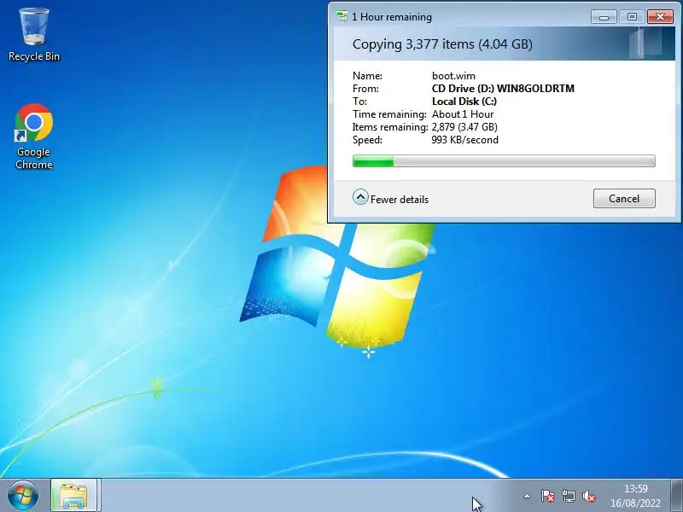
Task: Open Windows Explorer from the taskbar
Action: point(74,496)
